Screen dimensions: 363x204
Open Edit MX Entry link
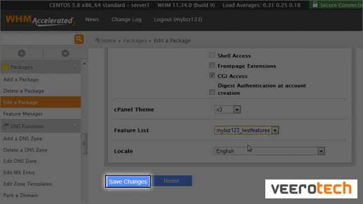coord(19,172)
